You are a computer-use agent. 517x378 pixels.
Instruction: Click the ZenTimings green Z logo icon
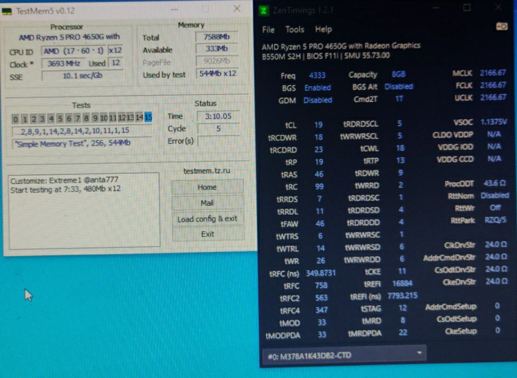click(264, 10)
